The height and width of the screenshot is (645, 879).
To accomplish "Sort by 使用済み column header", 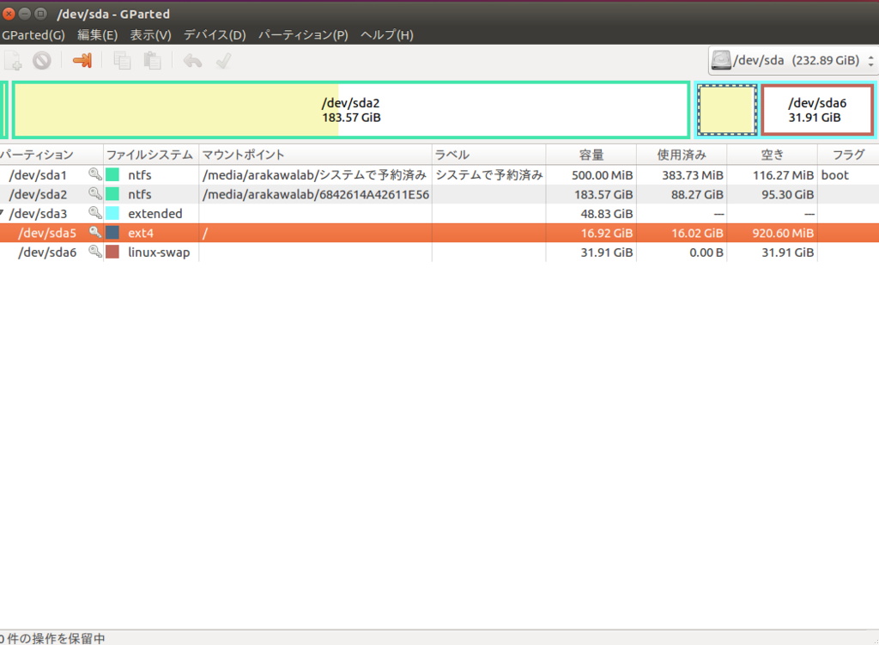I will (x=682, y=155).
